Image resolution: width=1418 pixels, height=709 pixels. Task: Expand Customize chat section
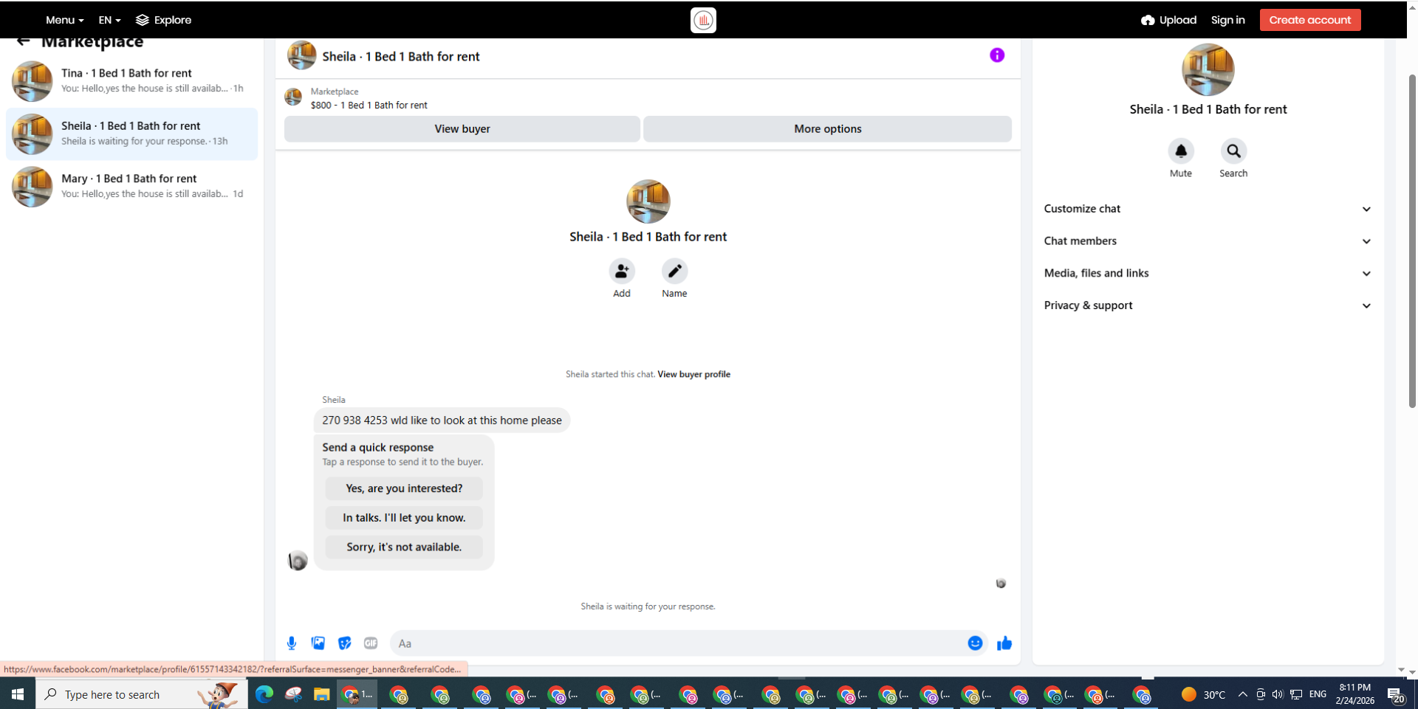point(1208,209)
